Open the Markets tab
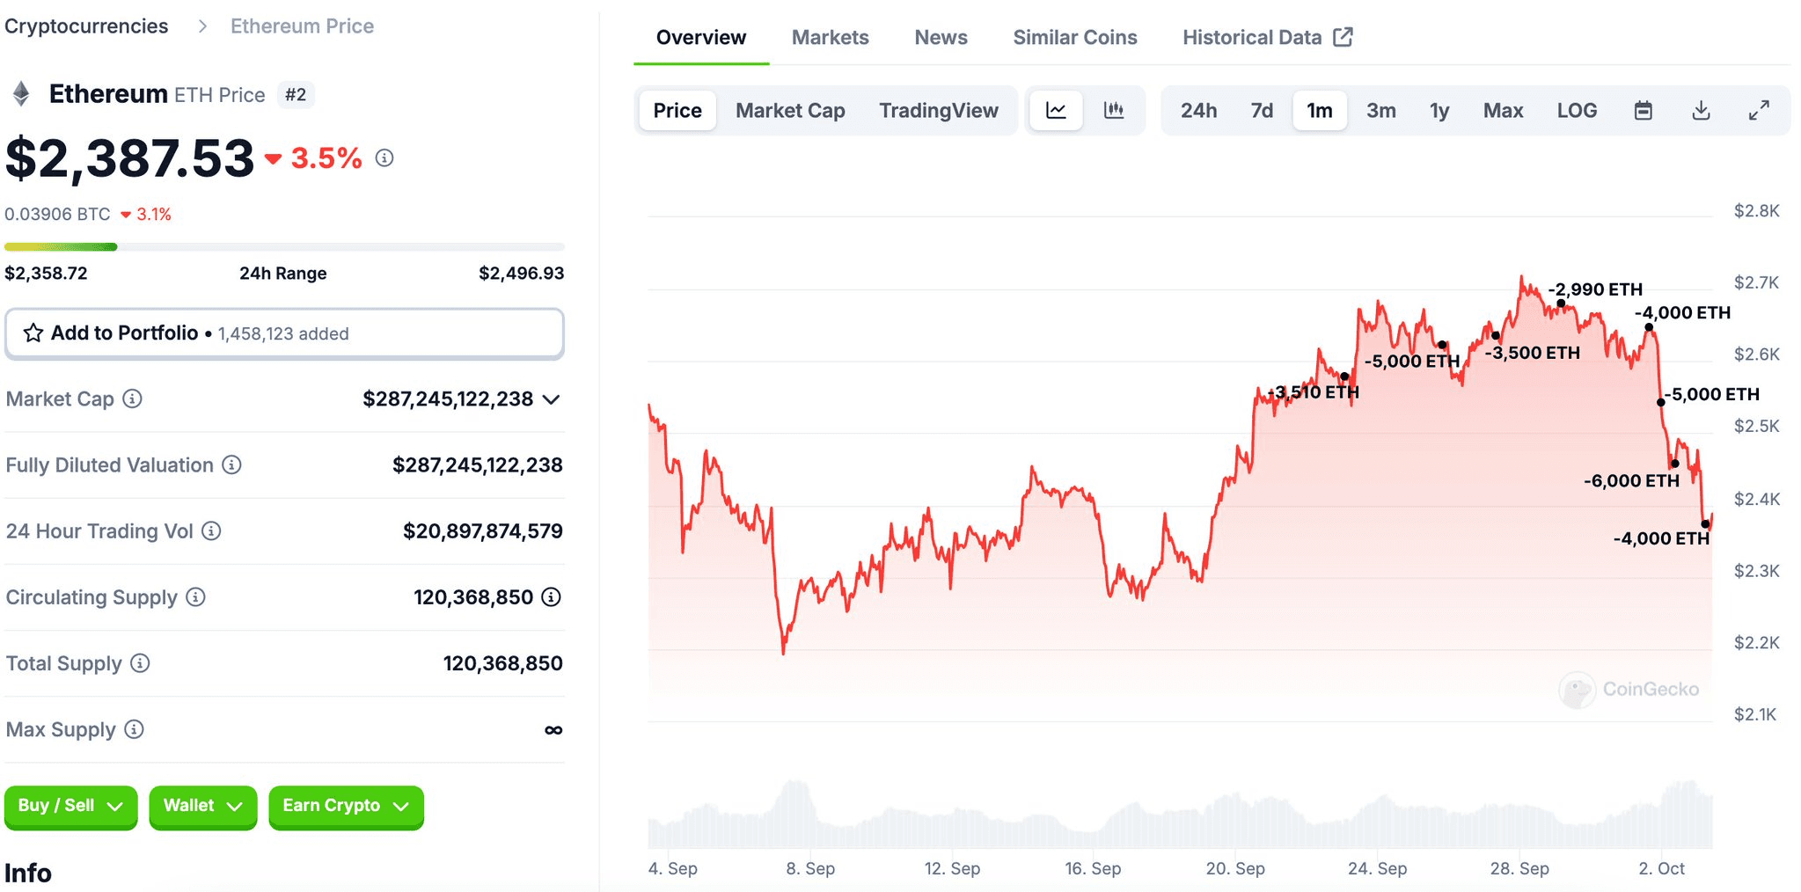1801x892 pixels. [830, 37]
